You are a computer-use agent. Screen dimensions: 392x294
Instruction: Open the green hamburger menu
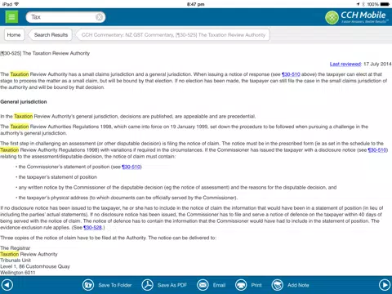(11, 17)
